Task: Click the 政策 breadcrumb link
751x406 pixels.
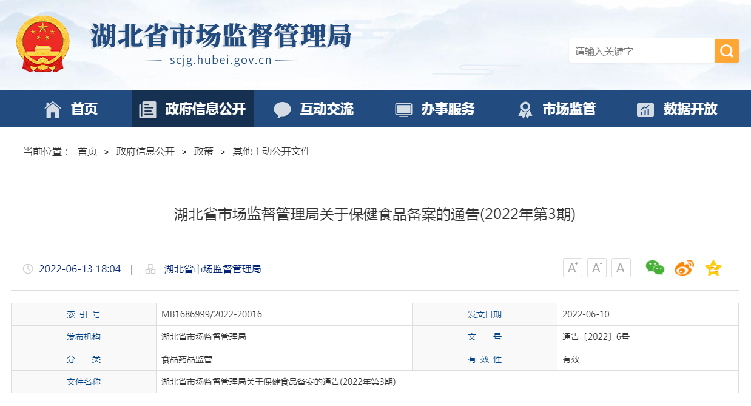Action: (203, 151)
